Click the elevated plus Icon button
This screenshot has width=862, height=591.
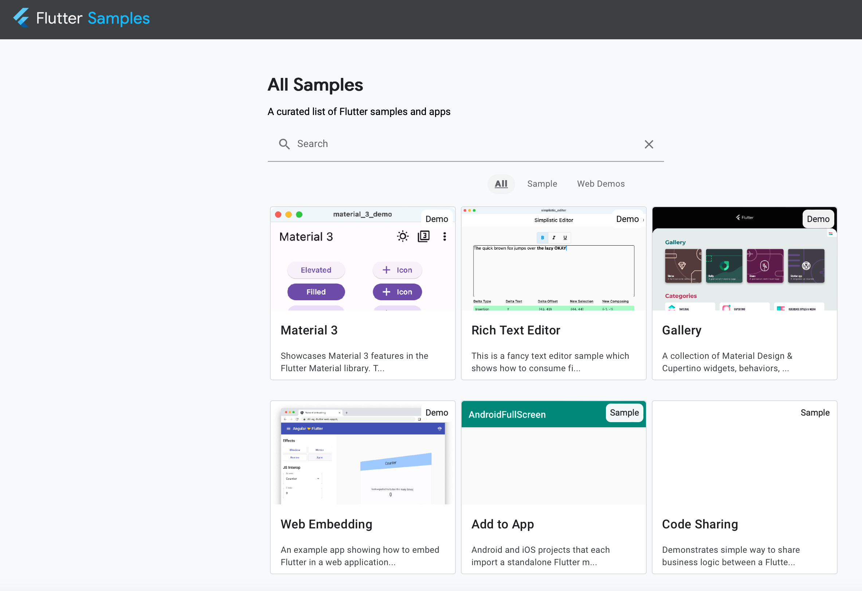tap(397, 270)
